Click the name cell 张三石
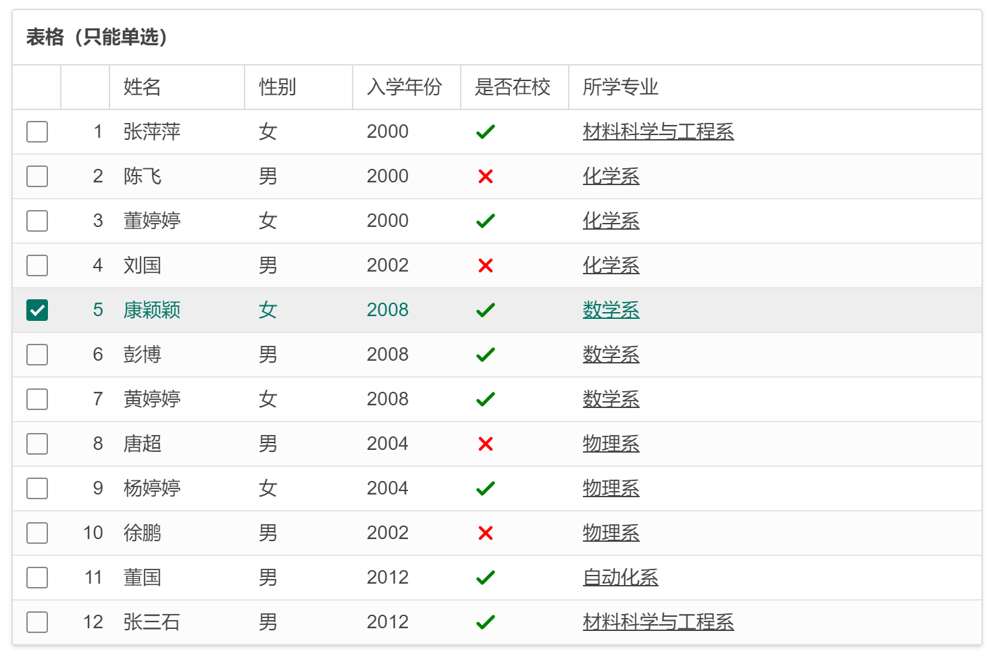Screen dimensions: 997x660 pyautogui.click(x=152, y=622)
